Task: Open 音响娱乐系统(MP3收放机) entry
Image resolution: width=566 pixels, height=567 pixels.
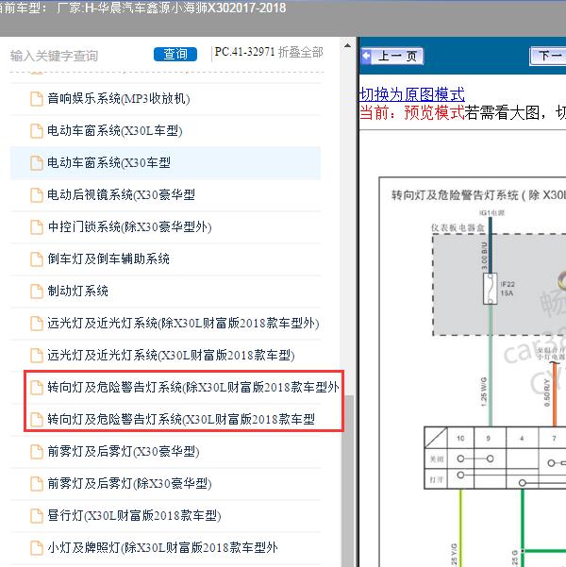Action: pos(119,99)
